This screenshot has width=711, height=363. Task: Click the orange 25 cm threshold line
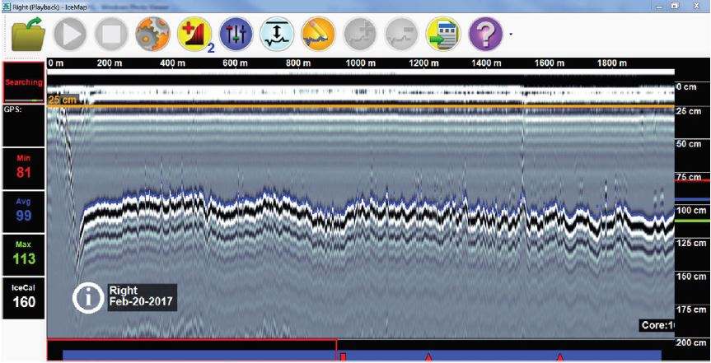[361, 106]
